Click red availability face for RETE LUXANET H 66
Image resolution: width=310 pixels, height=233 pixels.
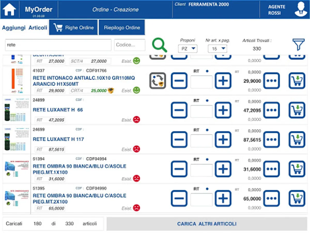pyautogui.click(x=136, y=120)
